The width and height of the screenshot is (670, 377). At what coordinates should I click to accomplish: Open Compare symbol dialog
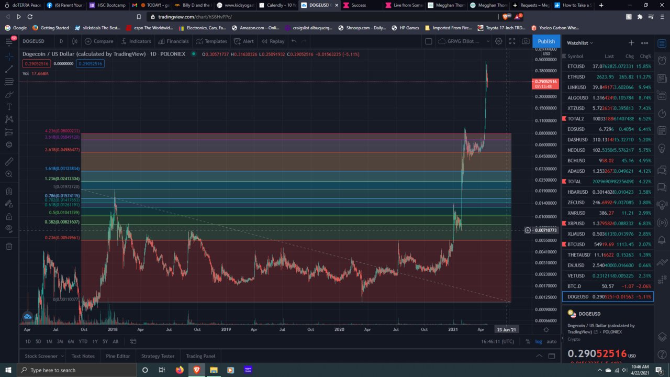99,41
